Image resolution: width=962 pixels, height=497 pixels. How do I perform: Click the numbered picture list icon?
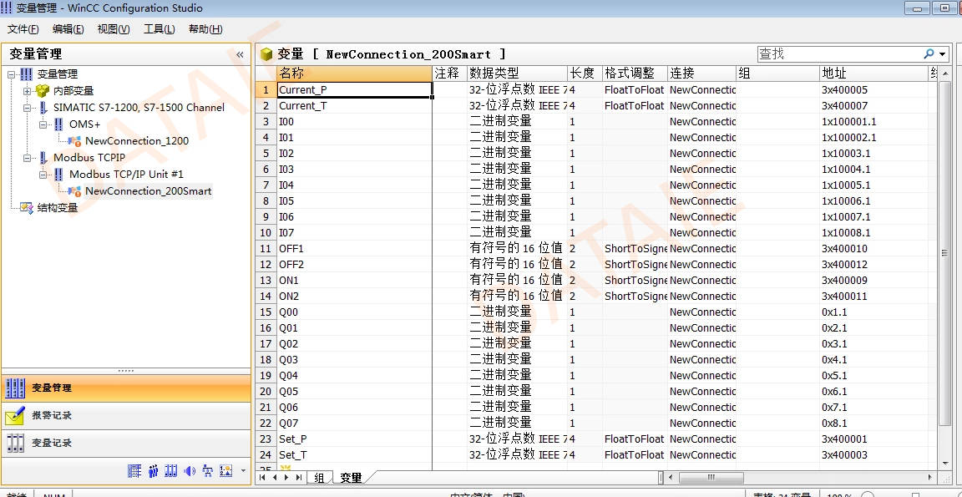click(x=226, y=470)
